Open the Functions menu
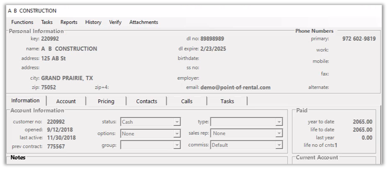This screenshot has height=169, width=388. (22, 22)
